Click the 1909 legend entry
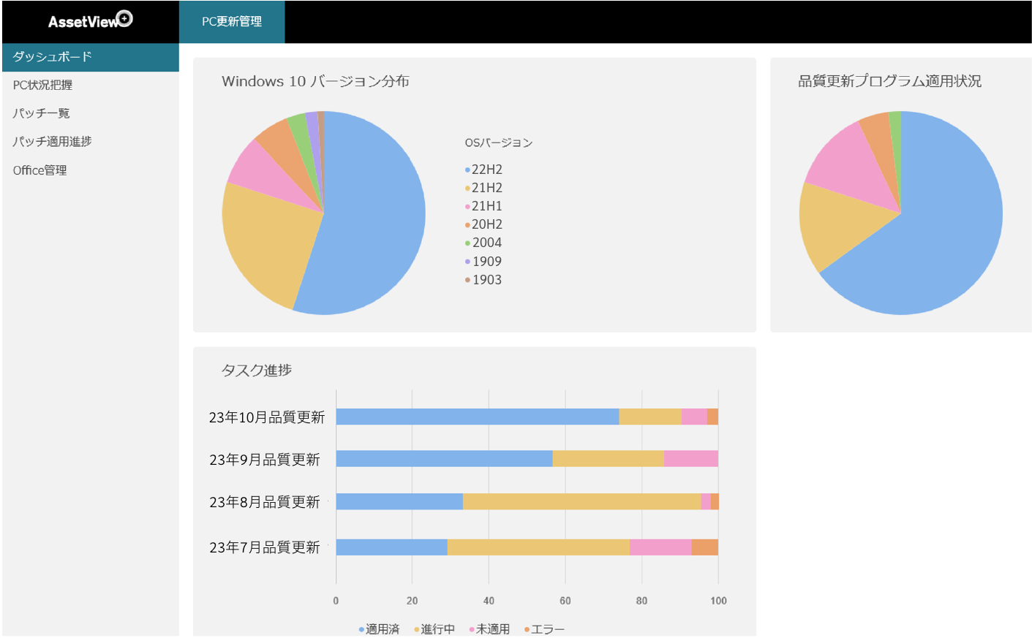Image resolution: width=1032 pixels, height=638 pixels. 483,262
